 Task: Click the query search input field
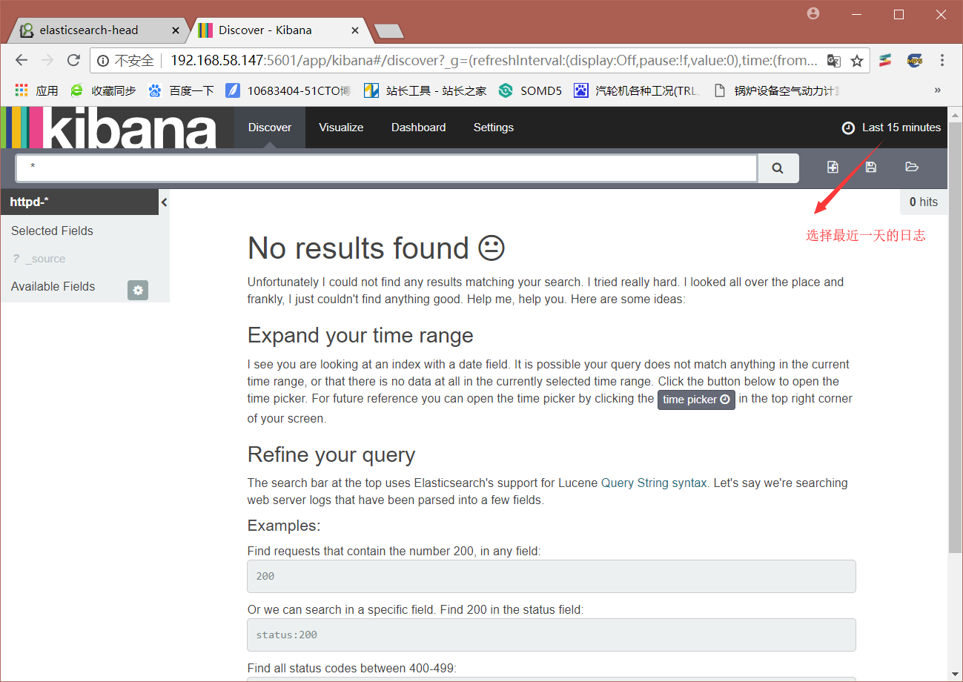[x=386, y=168]
